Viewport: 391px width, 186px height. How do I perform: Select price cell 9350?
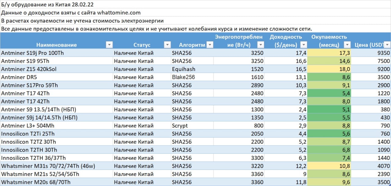pos(371,53)
